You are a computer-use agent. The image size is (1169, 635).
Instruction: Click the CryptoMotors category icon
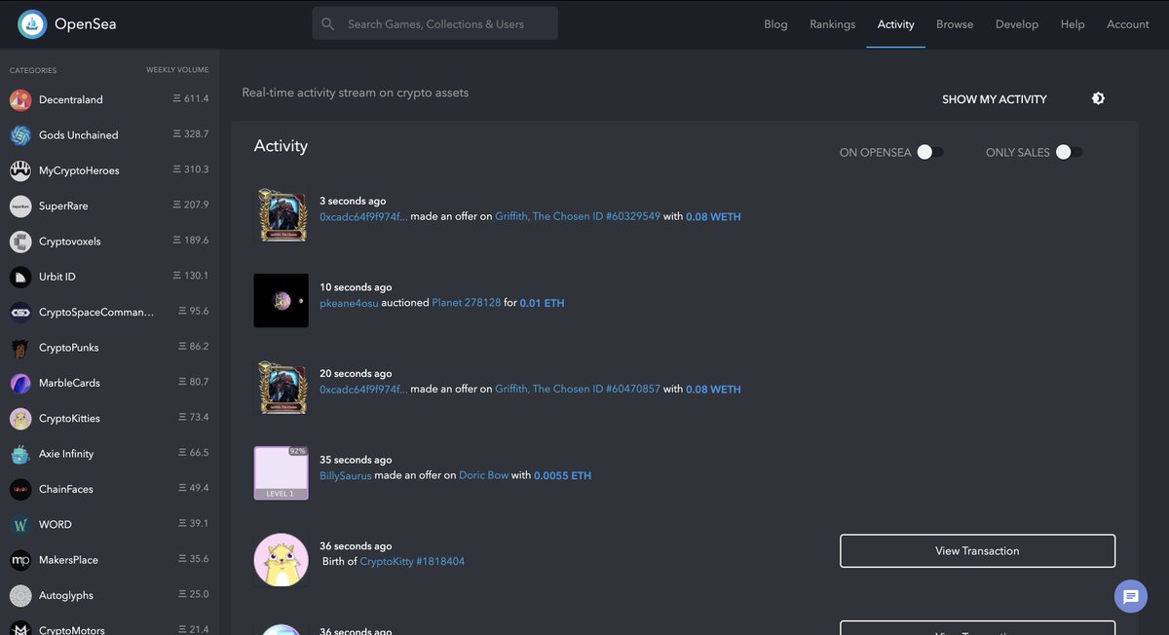pyautogui.click(x=20, y=629)
